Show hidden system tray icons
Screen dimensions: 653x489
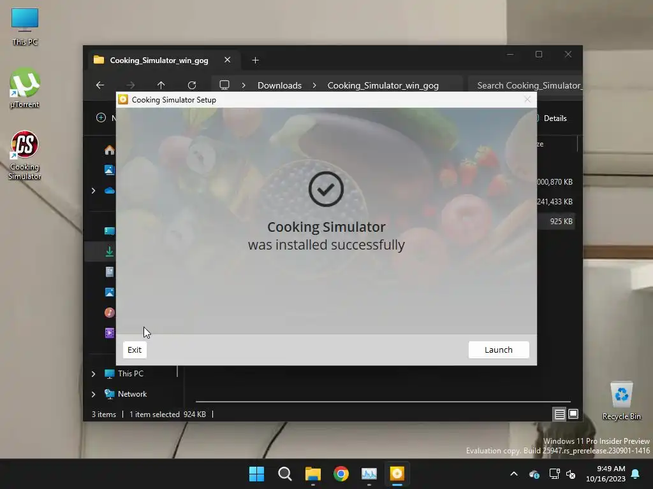(x=514, y=474)
